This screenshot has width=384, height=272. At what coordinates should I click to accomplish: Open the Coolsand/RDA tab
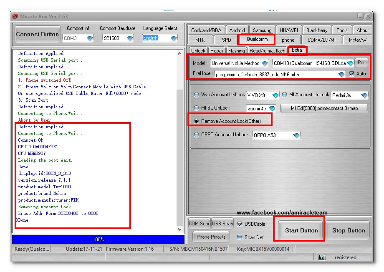(206, 30)
